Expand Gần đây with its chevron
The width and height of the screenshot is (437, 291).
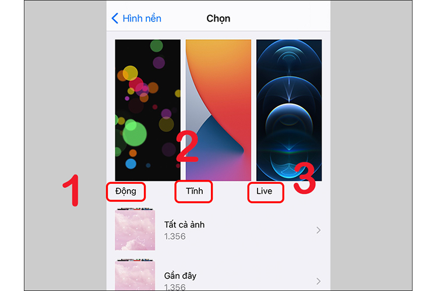click(318, 281)
